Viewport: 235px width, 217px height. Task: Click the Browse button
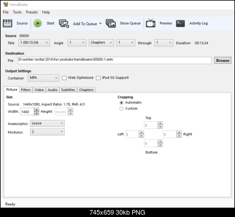(x=223, y=60)
